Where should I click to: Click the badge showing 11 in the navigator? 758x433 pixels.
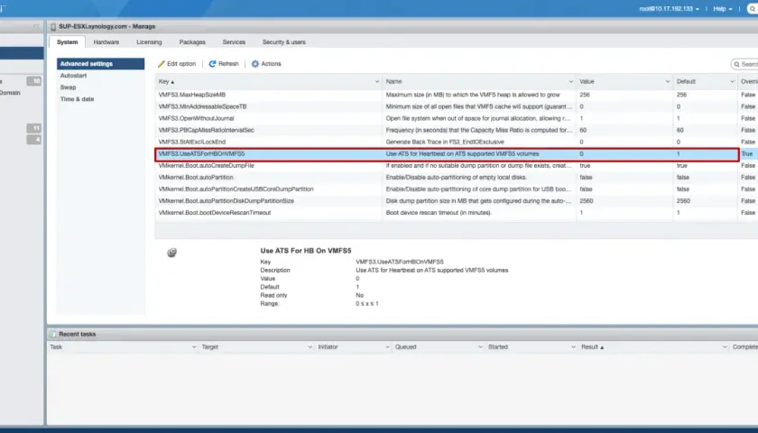(x=34, y=128)
